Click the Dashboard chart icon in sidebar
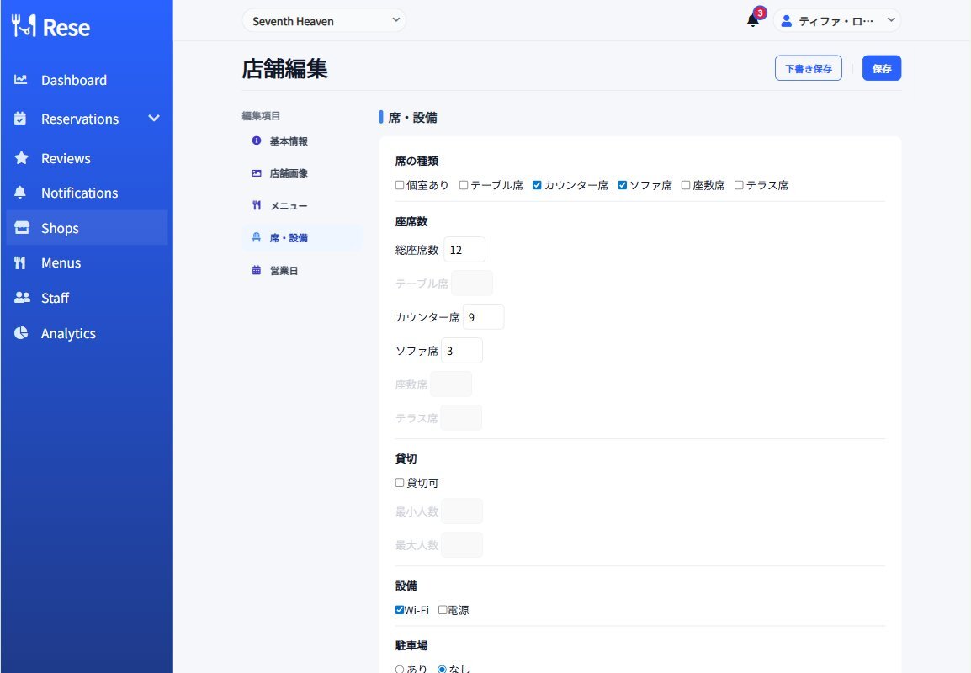Screen dimensions: 971x673 tap(21, 80)
